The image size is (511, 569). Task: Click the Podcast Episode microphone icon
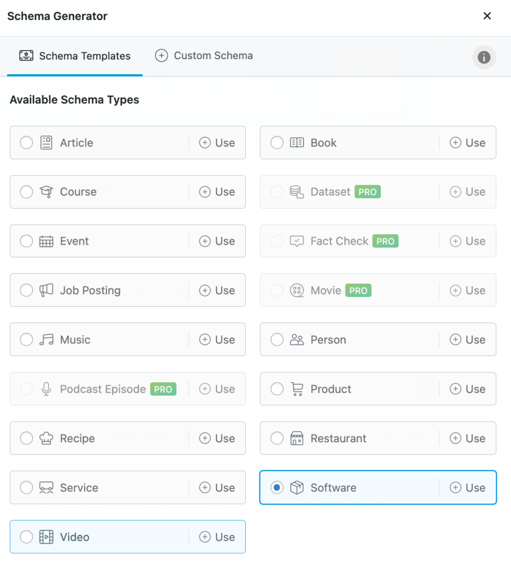46,389
